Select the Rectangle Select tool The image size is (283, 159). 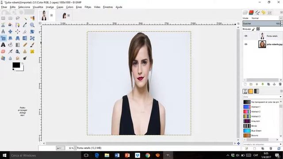pyautogui.click(x=3, y=18)
